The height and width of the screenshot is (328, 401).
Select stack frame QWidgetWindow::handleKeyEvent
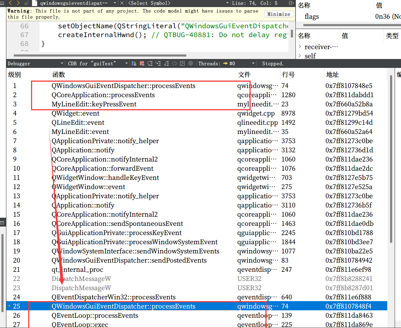[197, 178]
